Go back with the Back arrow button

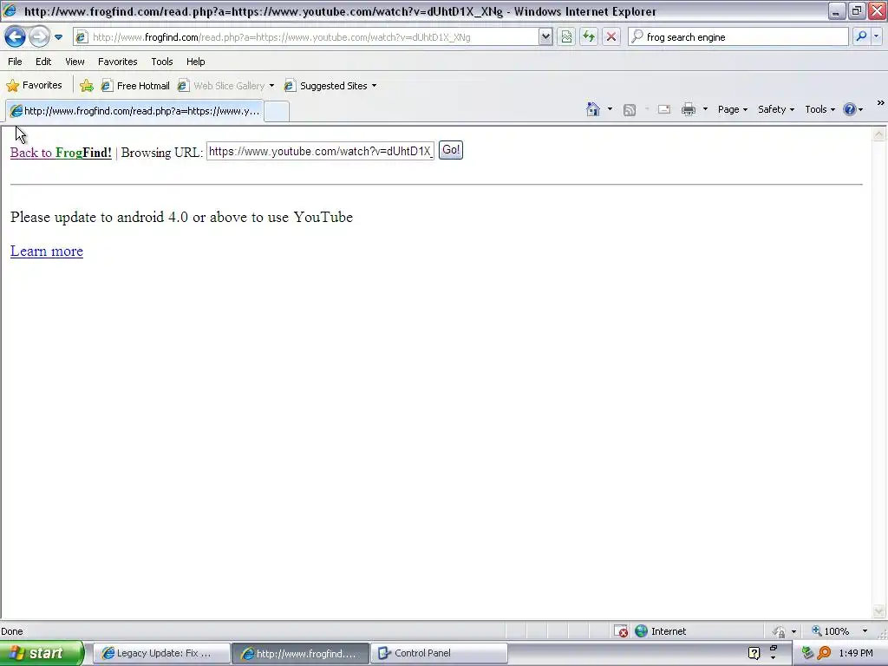[16, 36]
